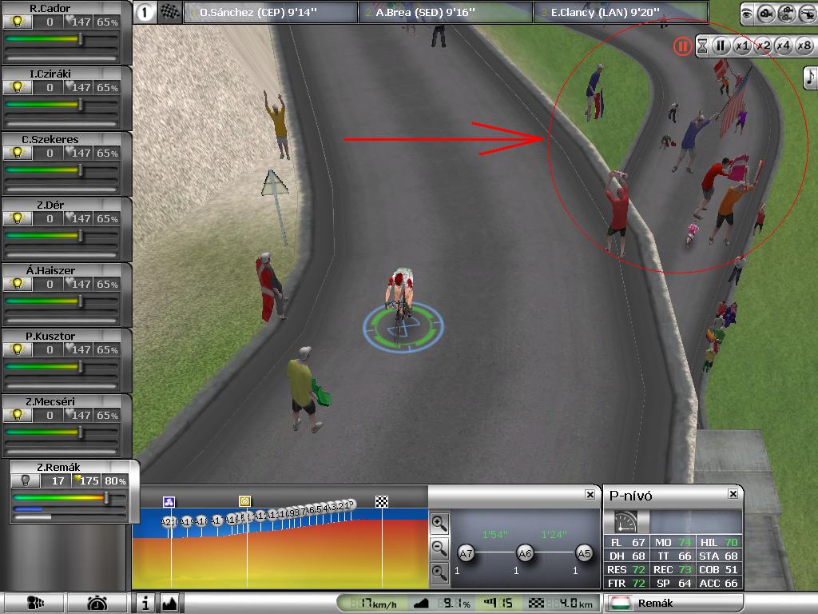Pause the race simulation

721,46
